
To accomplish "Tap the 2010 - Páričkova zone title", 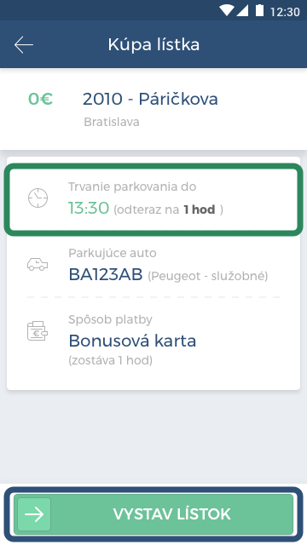I will pos(150,99).
